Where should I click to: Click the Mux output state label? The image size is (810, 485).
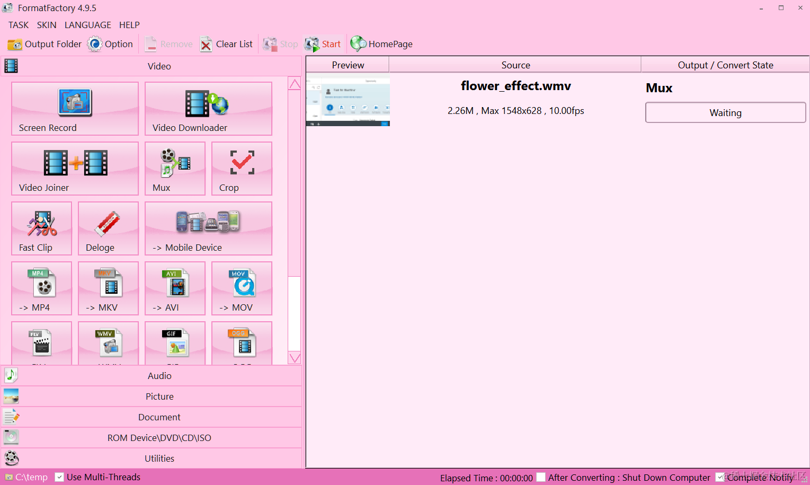click(x=659, y=88)
